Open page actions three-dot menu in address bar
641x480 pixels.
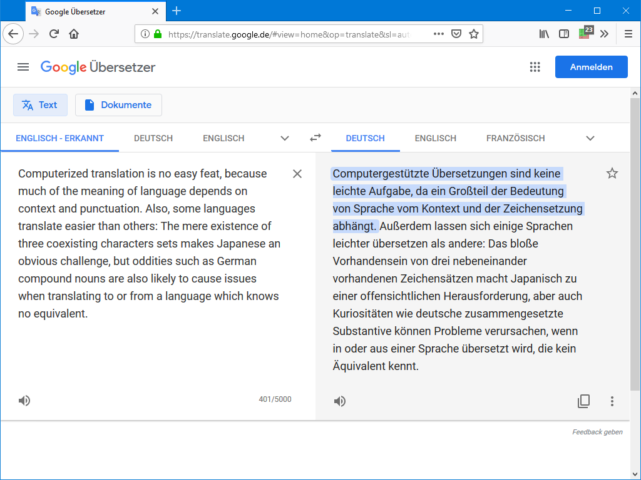point(439,34)
